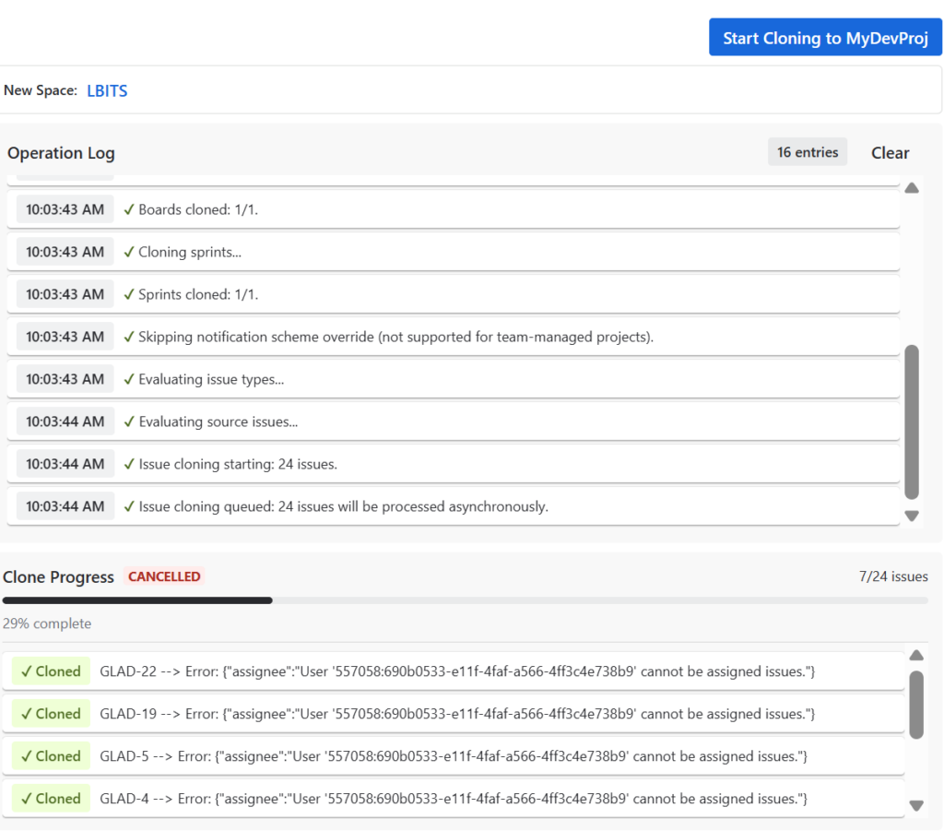Select the Cloned badge for GLAD-4

51,799
